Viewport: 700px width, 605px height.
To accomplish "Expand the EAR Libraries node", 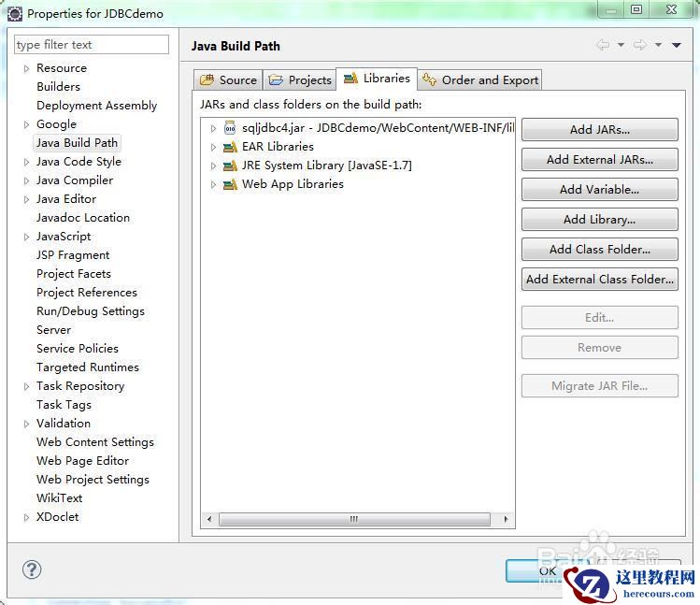I will point(213,147).
